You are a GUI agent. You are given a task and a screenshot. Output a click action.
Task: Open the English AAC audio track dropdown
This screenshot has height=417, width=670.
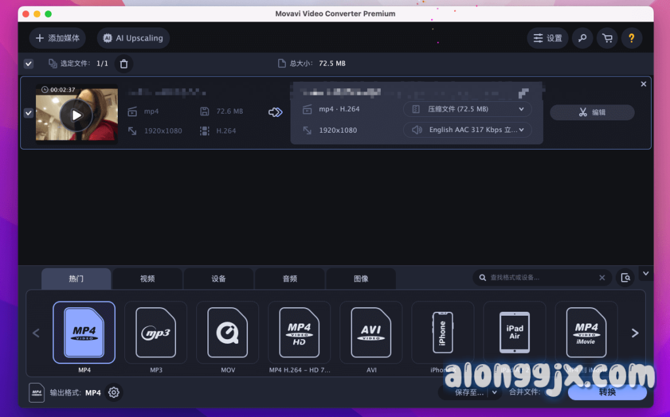(467, 130)
